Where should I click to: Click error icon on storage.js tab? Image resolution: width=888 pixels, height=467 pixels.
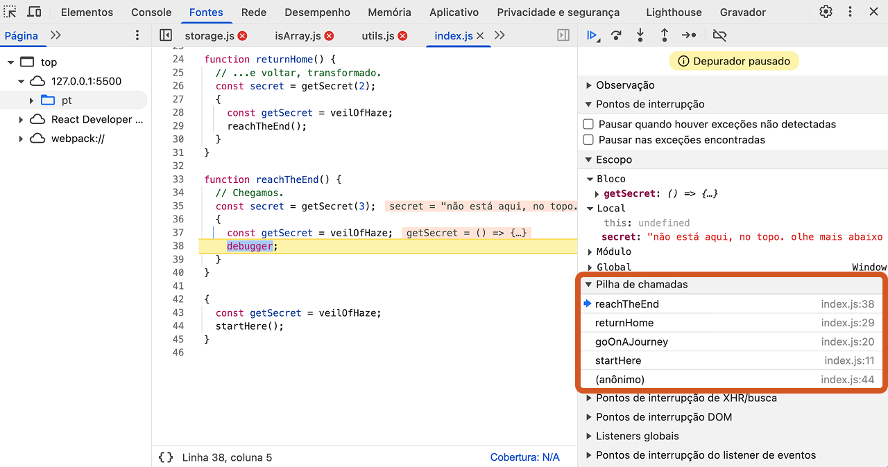[242, 35]
